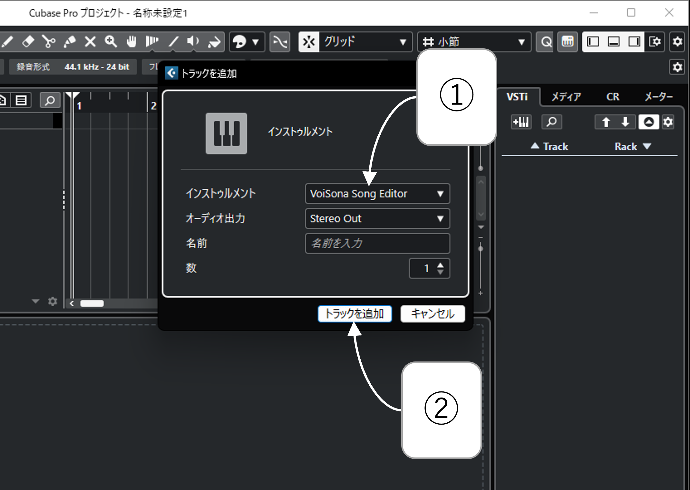Open toolbar settings gear
The image size is (690, 490).
click(677, 42)
